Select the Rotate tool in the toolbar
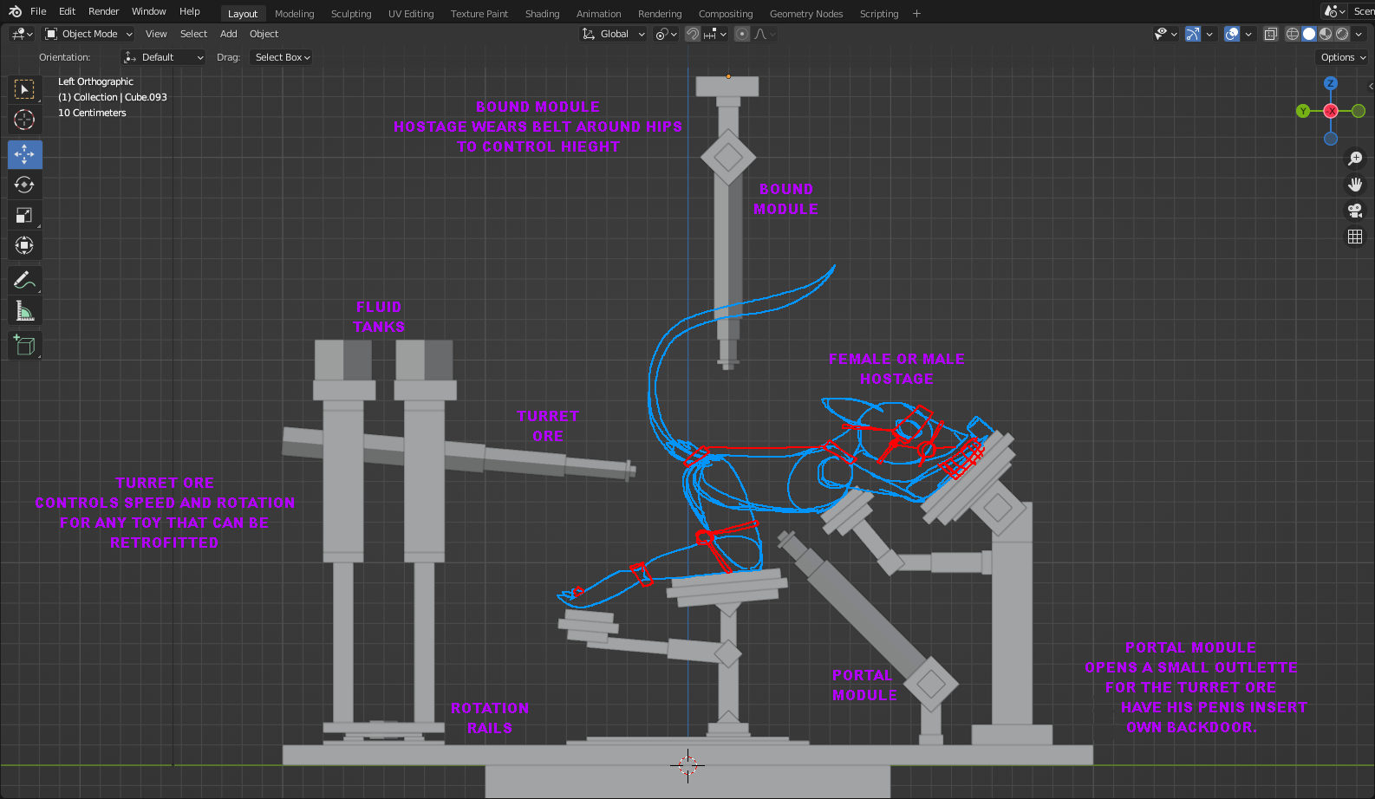This screenshot has width=1375, height=799. click(x=24, y=185)
